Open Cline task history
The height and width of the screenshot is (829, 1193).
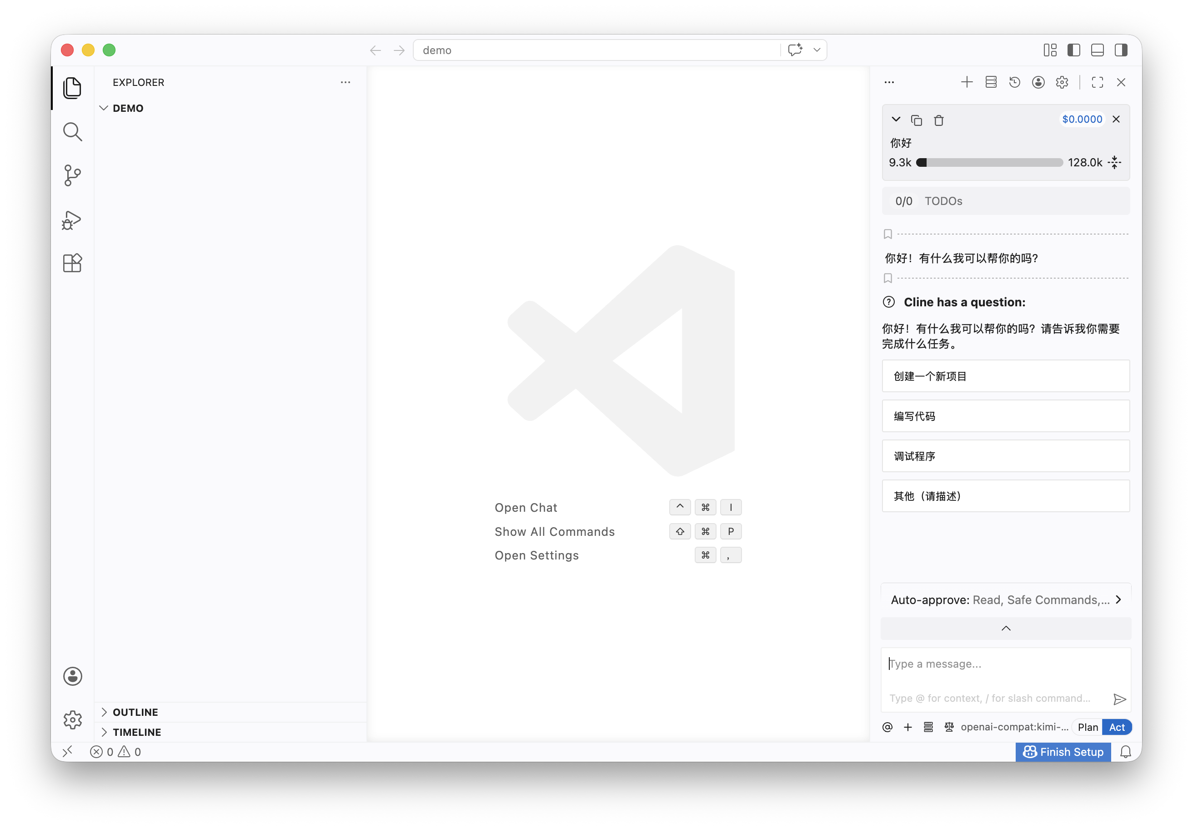pyautogui.click(x=1014, y=82)
